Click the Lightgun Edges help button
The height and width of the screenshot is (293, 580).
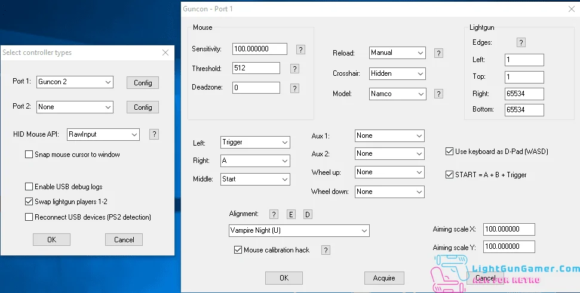521,42
